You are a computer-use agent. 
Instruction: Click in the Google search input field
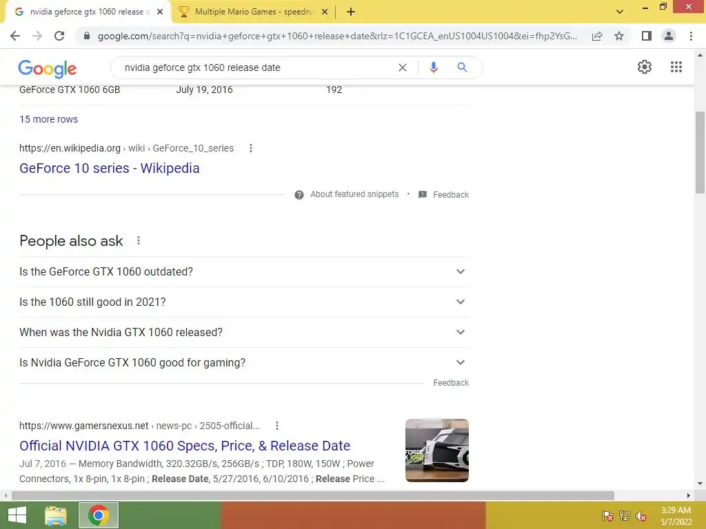[256, 68]
